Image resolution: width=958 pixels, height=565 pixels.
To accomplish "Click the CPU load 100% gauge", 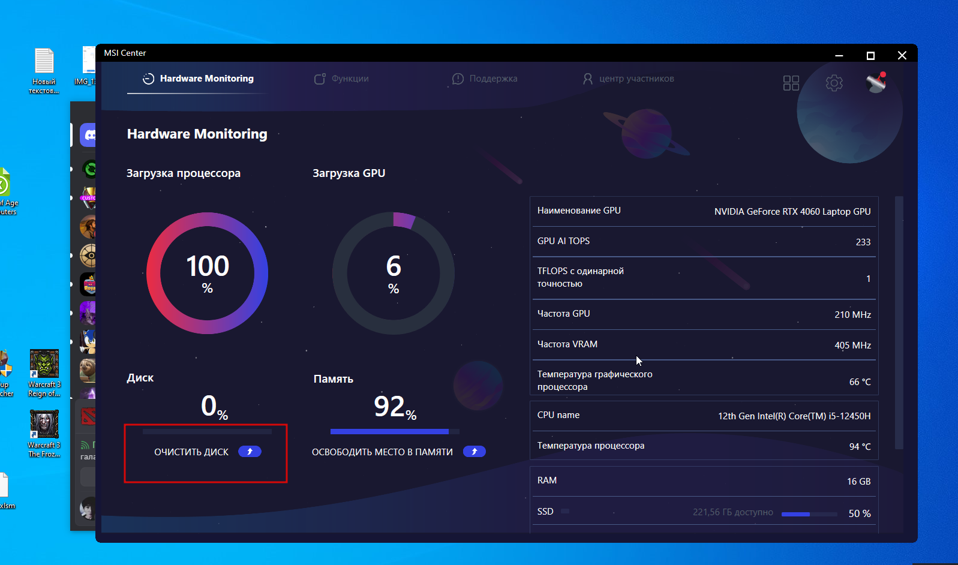I will tap(208, 273).
